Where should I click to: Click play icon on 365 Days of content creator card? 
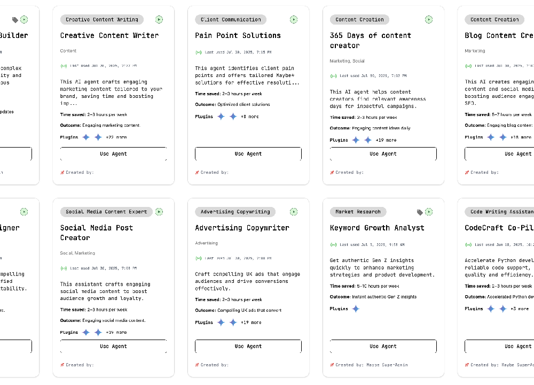coord(429,19)
